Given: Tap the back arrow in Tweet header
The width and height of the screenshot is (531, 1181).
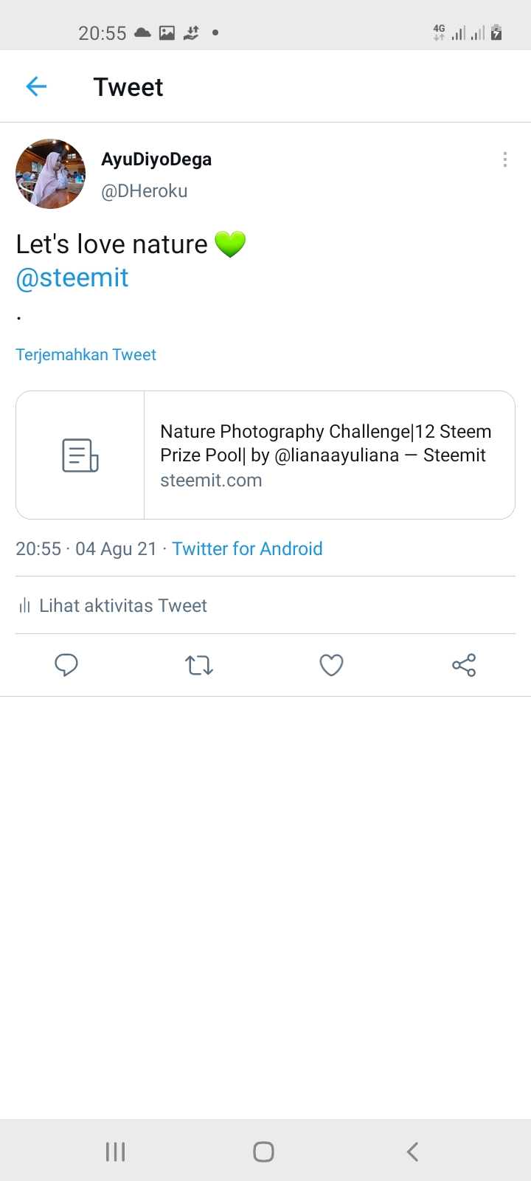Looking at the screenshot, I should coord(36,87).
